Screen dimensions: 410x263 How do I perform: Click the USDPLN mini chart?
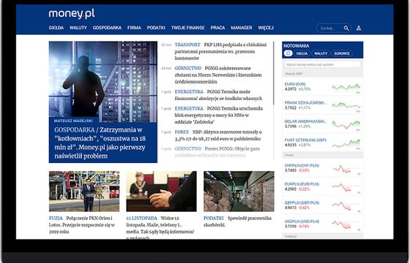pos(342,224)
